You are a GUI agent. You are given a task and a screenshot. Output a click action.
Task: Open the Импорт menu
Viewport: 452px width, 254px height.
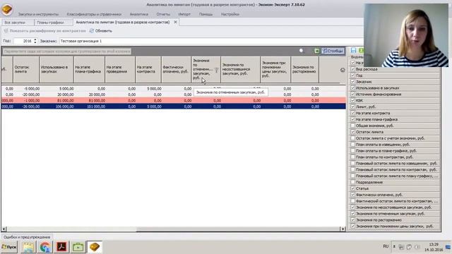(184, 14)
